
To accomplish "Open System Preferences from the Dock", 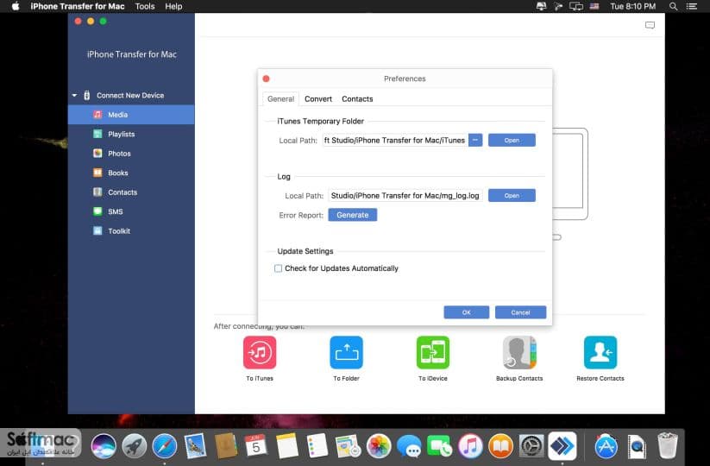I will (x=531, y=446).
